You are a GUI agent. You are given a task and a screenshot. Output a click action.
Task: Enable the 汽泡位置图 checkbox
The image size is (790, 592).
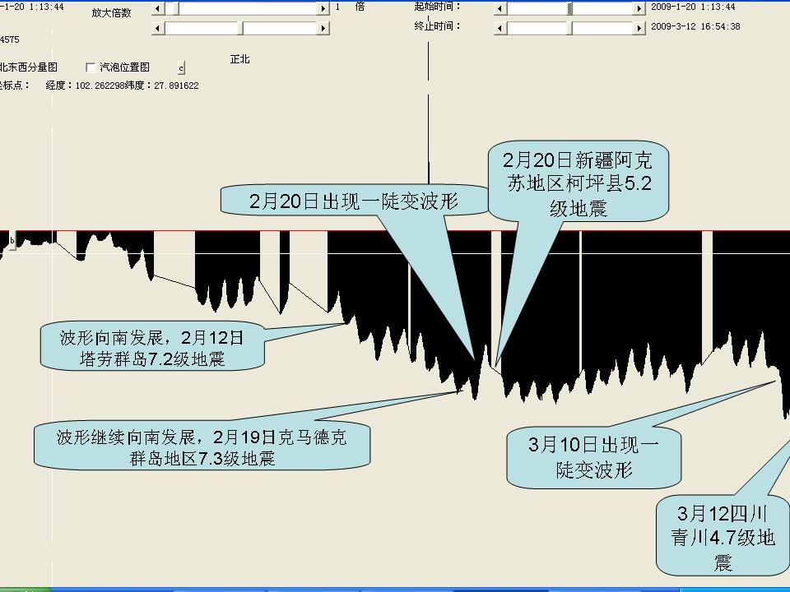pos(91,67)
